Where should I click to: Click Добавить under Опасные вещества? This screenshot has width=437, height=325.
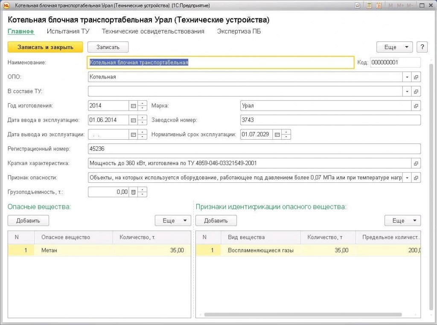28,221
